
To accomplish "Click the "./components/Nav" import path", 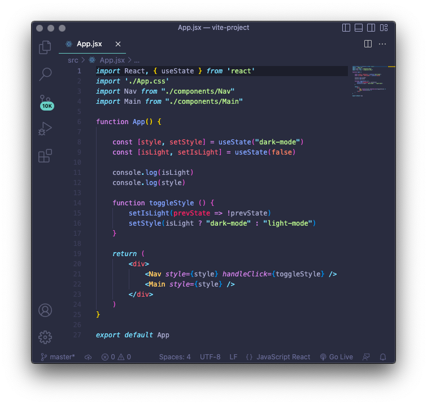I will click(198, 91).
